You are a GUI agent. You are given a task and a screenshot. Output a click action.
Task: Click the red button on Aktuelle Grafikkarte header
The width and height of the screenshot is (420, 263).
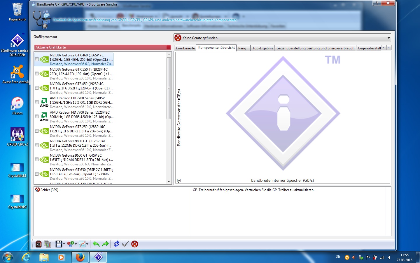click(169, 47)
